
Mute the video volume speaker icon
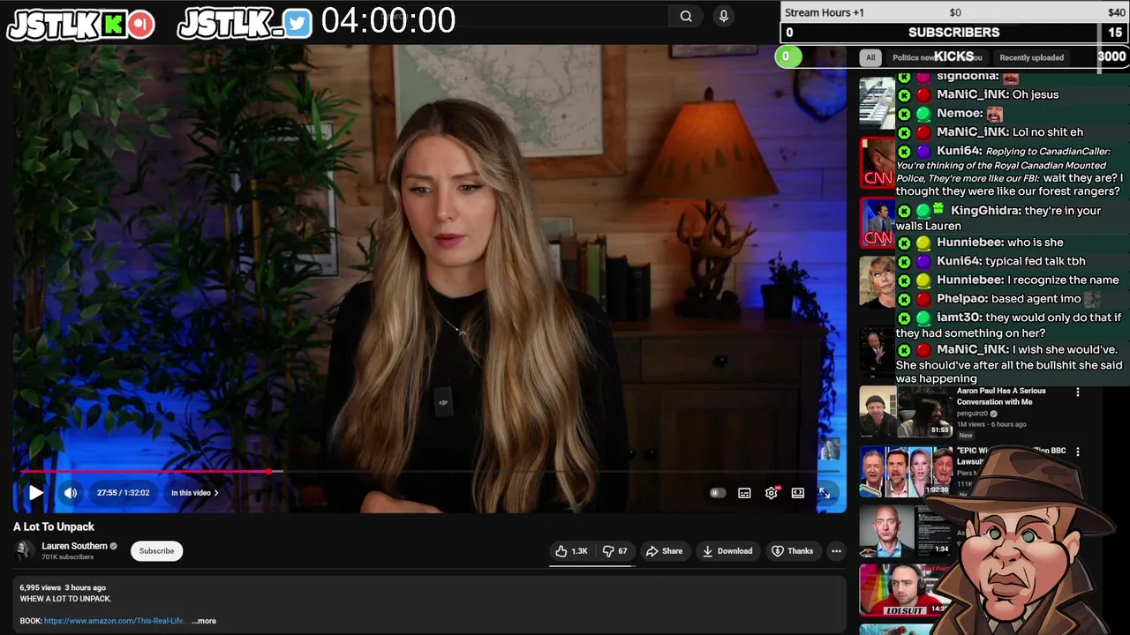(x=71, y=493)
